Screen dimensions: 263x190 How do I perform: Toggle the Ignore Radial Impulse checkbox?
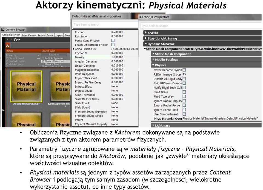point(184,101)
